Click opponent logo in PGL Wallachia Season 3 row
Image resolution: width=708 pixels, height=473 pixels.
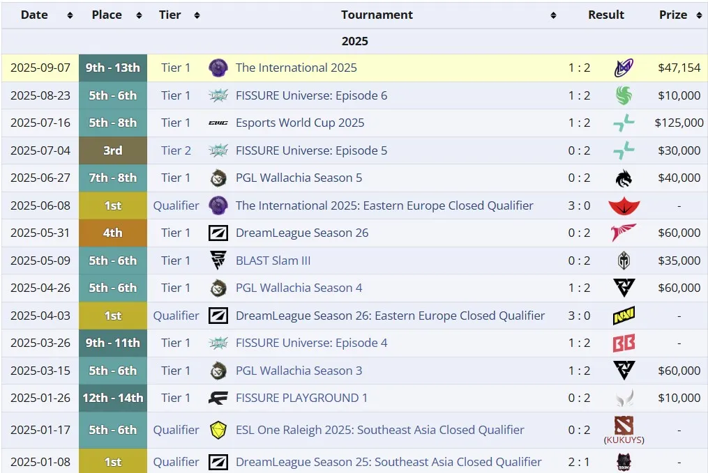(x=624, y=371)
